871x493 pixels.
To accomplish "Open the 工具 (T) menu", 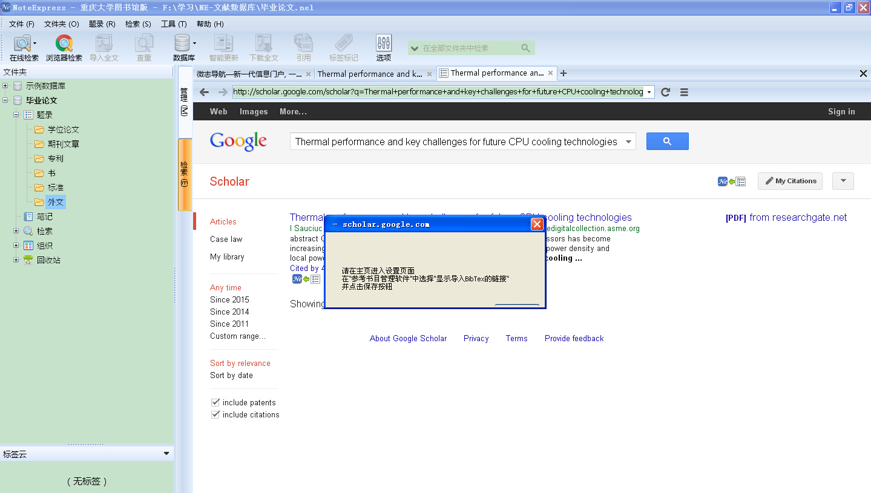I will coord(174,24).
